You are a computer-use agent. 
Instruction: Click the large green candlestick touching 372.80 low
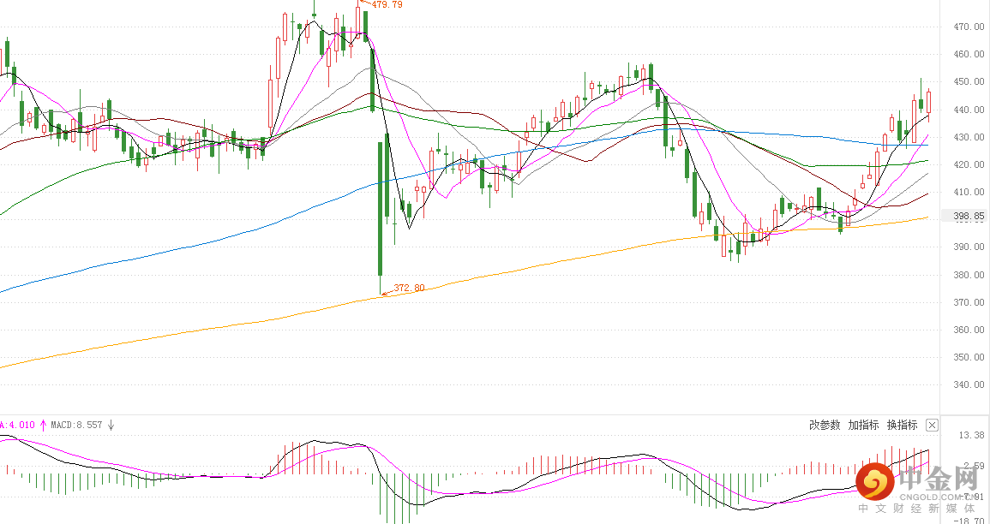[381, 209]
